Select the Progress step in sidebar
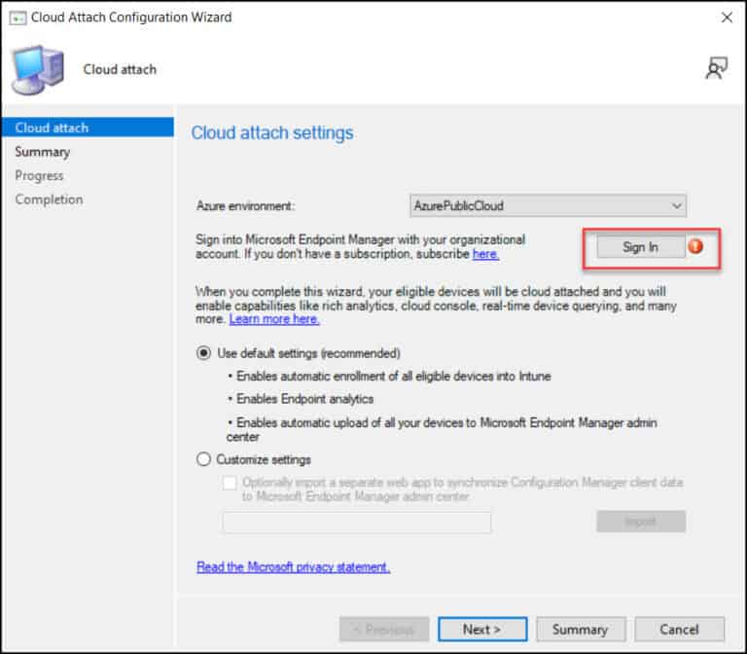747x654 pixels. click(39, 176)
